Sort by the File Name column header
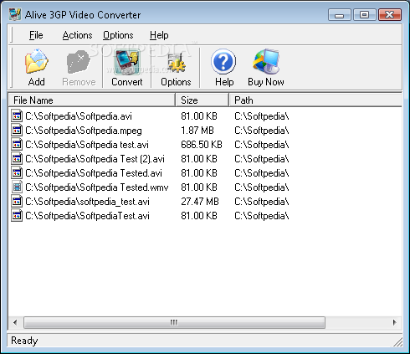Image resolution: width=410 pixels, height=354 pixels. tap(92, 100)
